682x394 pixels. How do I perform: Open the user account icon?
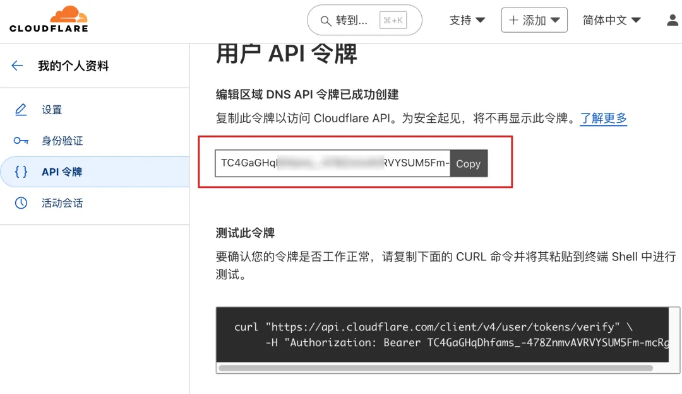tap(673, 20)
